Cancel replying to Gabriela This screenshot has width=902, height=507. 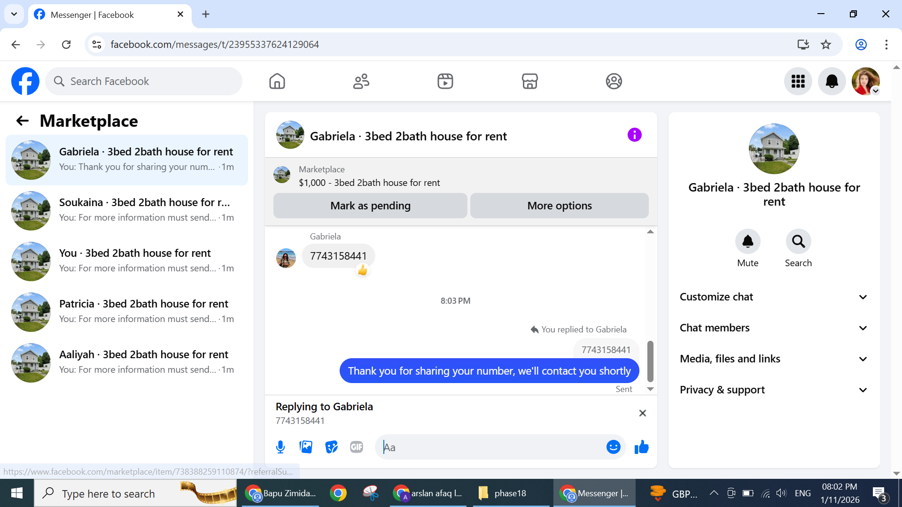[x=643, y=413]
